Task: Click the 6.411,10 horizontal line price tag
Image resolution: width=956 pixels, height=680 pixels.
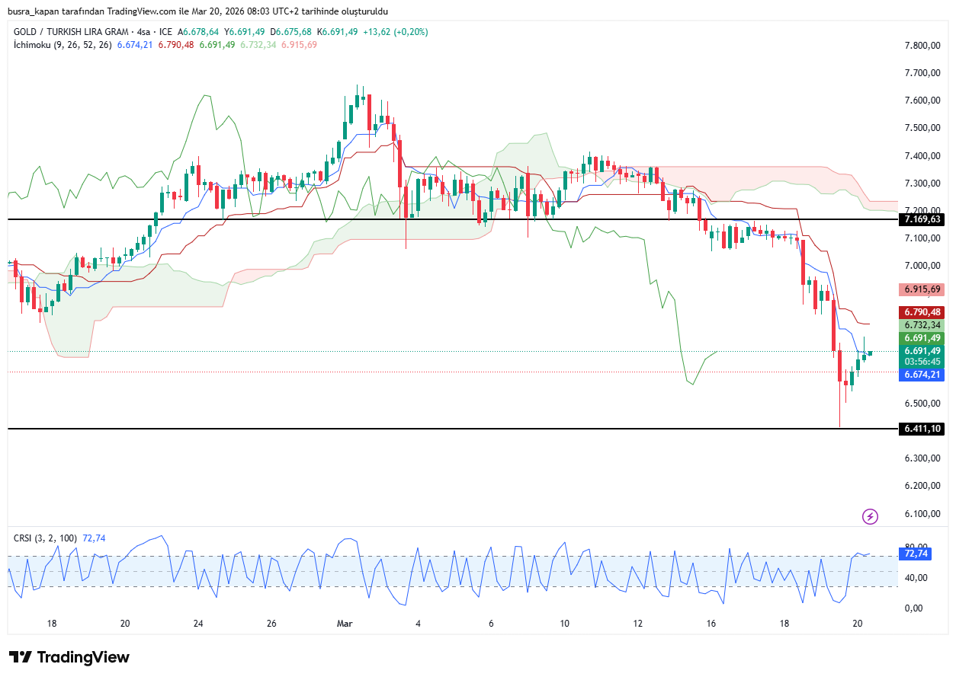Action: (922, 429)
